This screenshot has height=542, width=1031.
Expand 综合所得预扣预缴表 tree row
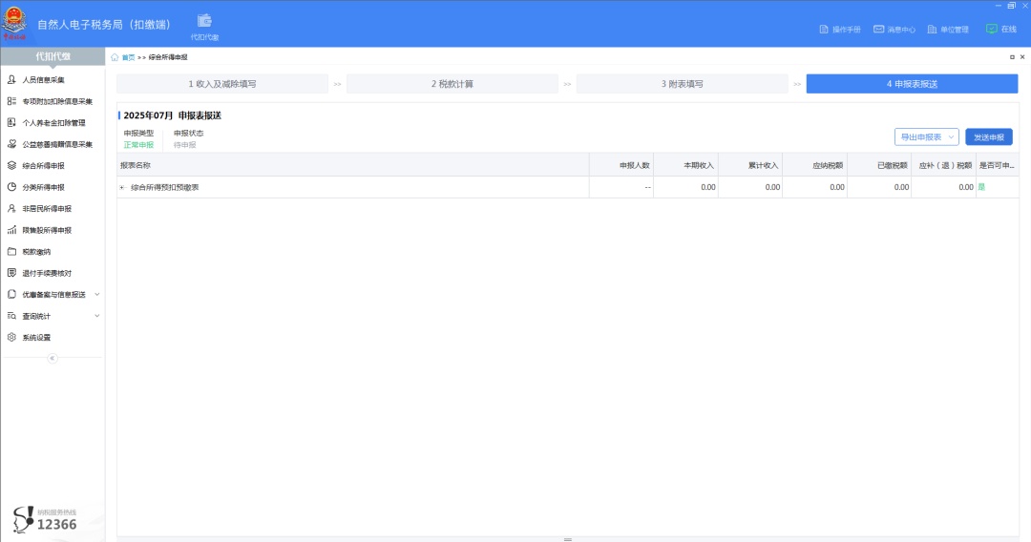[122, 187]
